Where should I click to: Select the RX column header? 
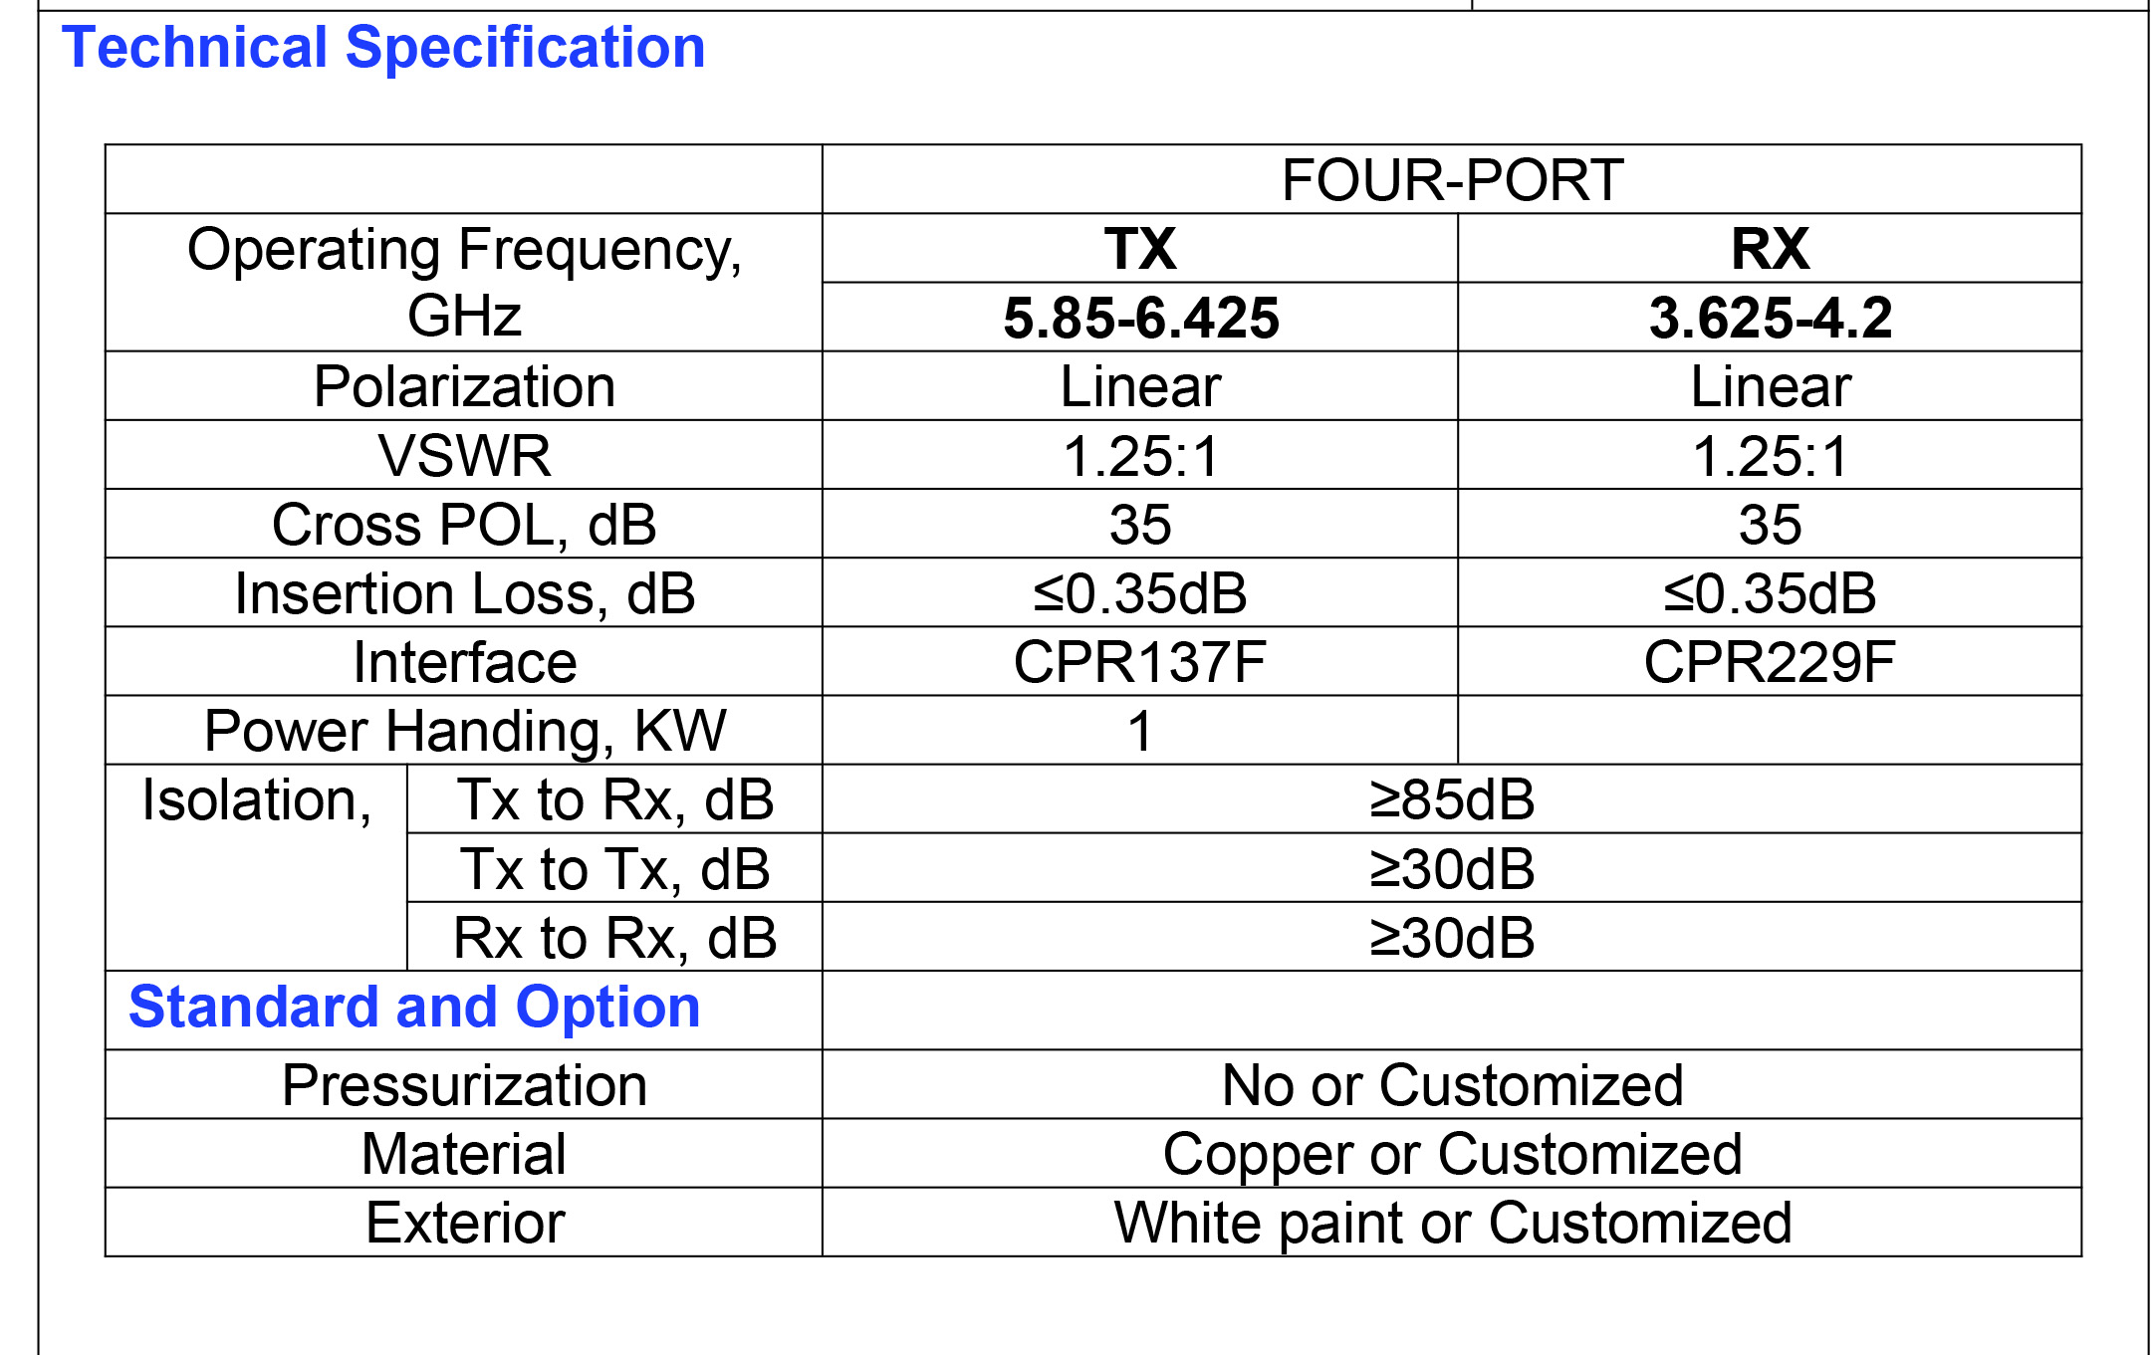1769,249
